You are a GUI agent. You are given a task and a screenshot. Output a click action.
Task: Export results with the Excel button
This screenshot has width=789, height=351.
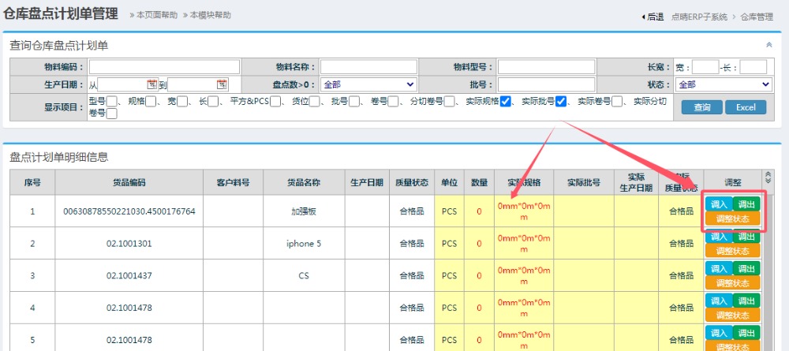(745, 107)
